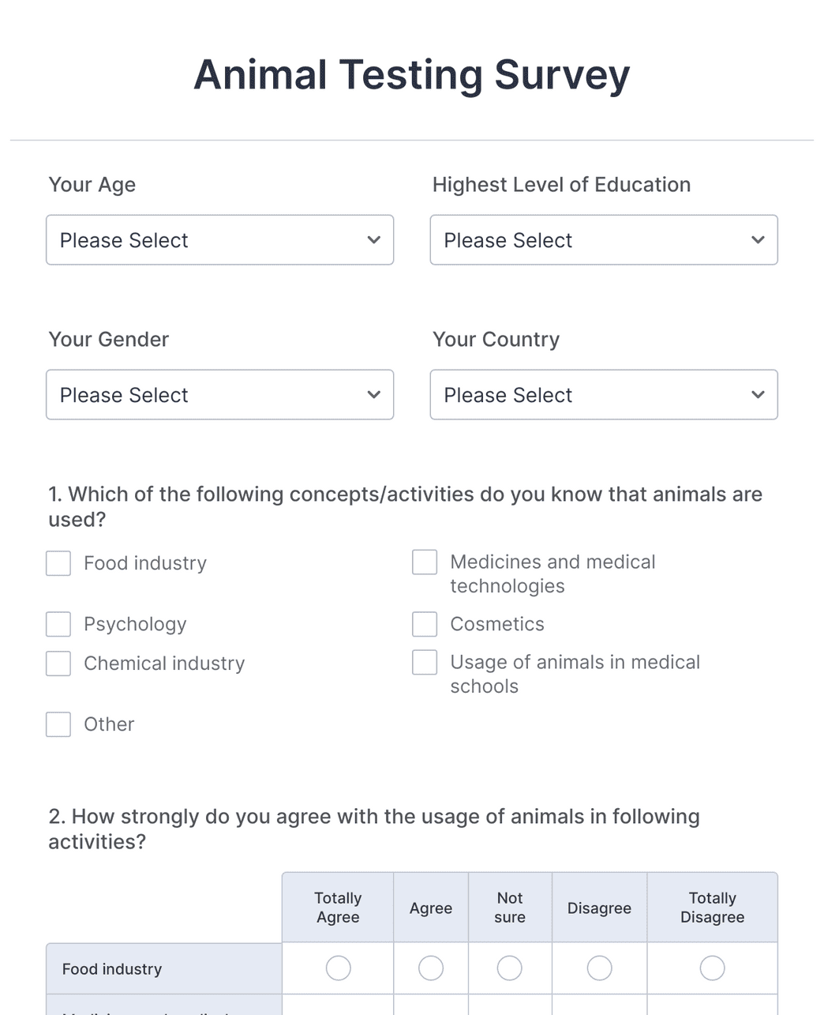Expand the chevron on the Country selector

click(x=757, y=394)
